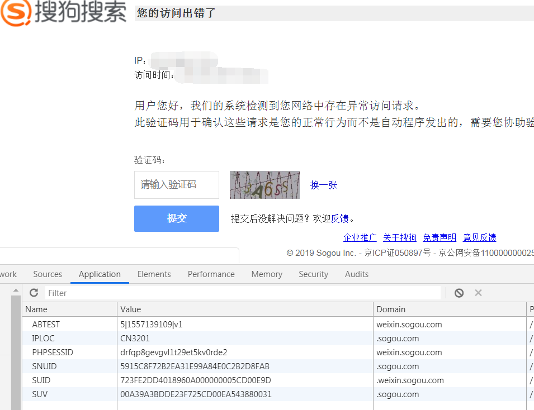534x410 pixels.
Task: Switch to the Elements tab
Action: [154, 274]
